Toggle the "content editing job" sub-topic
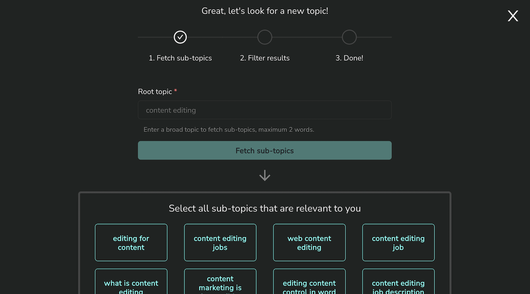The image size is (530, 294). (398, 243)
